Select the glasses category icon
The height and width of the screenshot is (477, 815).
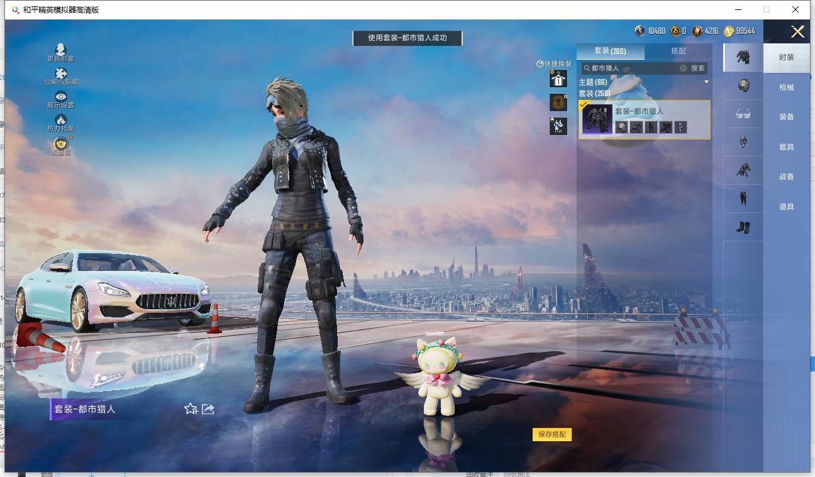coord(743,114)
